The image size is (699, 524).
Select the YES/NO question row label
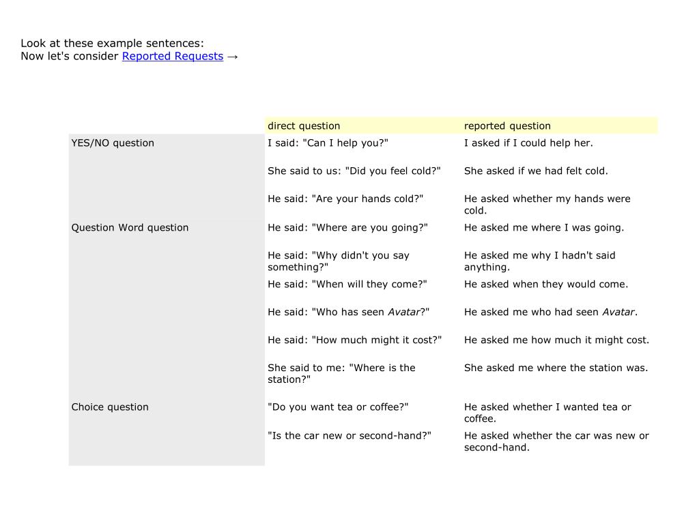(113, 143)
